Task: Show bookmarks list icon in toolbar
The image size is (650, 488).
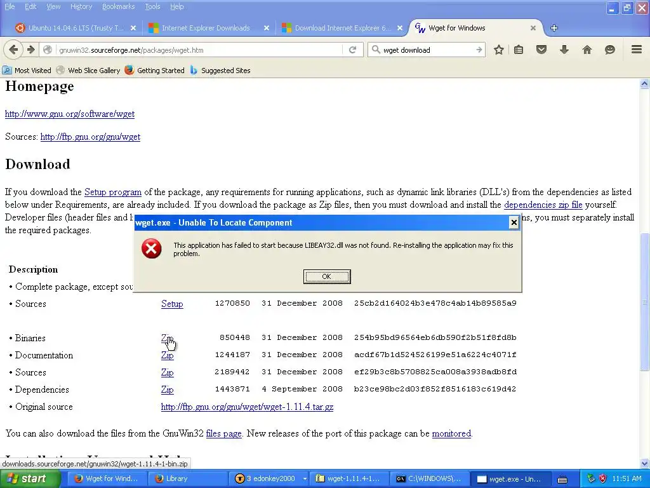Action: [x=519, y=50]
